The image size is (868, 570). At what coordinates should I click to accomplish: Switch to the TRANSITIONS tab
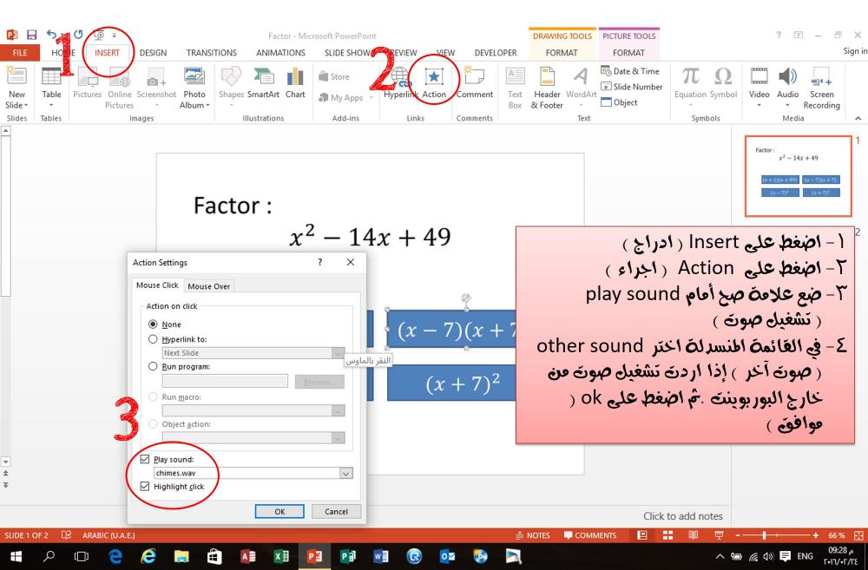pyautogui.click(x=212, y=53)
